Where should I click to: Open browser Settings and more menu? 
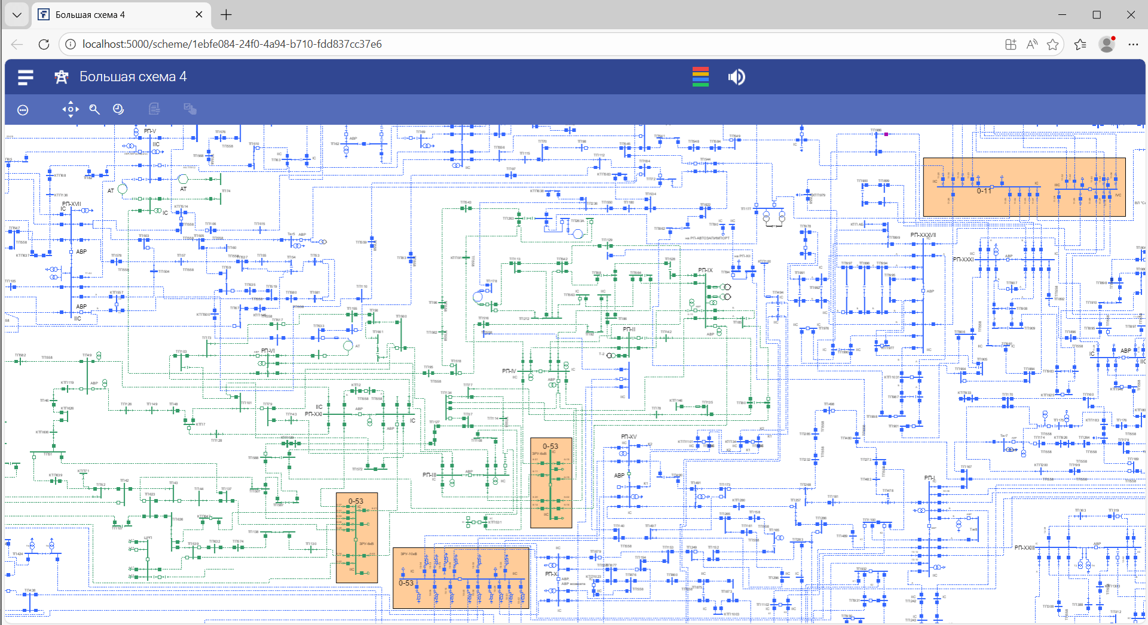pyautogui.click(x=1133, y=44)
